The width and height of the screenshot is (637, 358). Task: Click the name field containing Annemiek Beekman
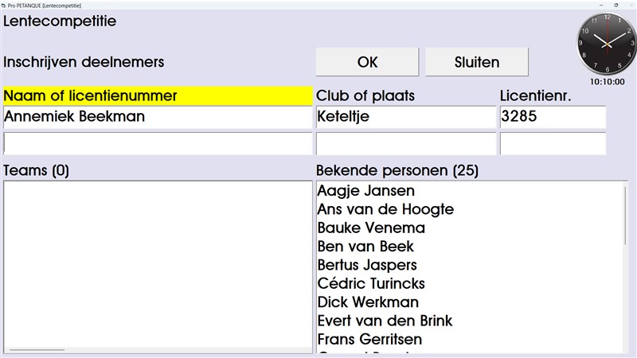pyautogui.click(x=158, y=117)
